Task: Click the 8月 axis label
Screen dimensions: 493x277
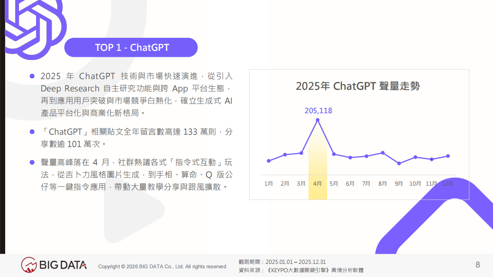Action: coord(383,184)
